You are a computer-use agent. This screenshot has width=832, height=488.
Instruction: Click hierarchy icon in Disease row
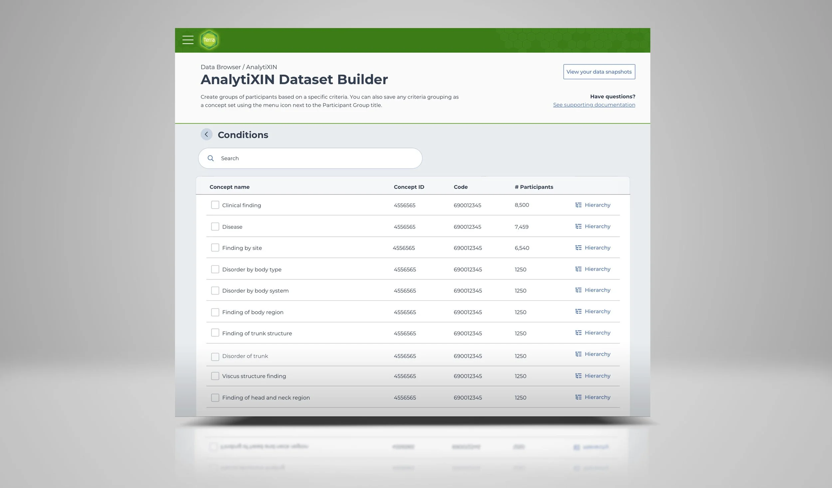[578, 226]
